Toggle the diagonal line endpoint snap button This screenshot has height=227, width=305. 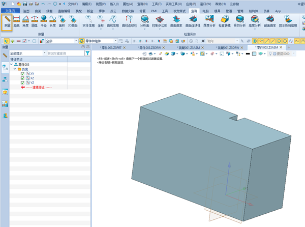pyautogui.click(x=267, y=41)
